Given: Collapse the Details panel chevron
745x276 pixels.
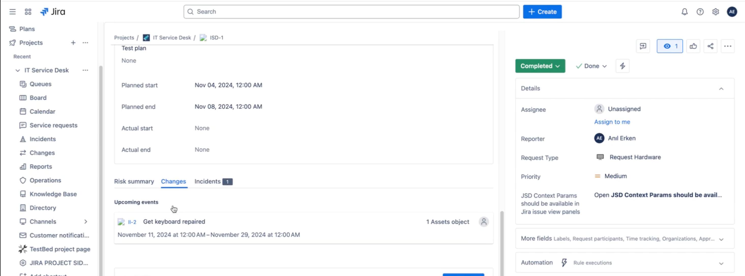Looking at the screenshot, I should point(721,89).
